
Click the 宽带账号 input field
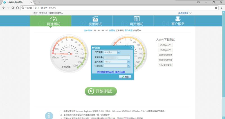[x=117, y=58]
